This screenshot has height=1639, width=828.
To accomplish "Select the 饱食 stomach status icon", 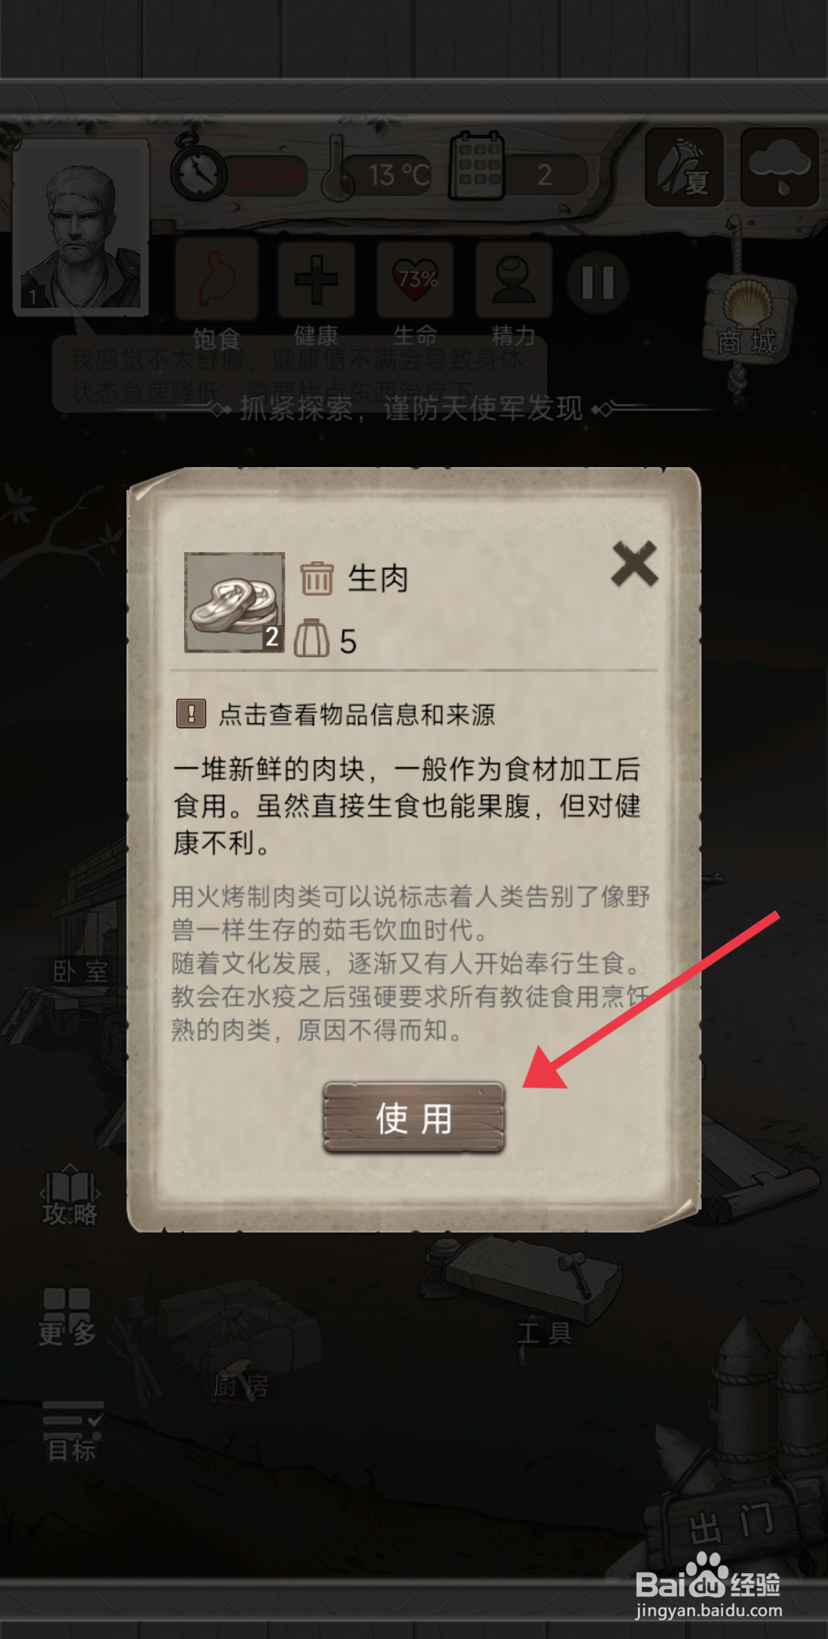I will 216,279.
